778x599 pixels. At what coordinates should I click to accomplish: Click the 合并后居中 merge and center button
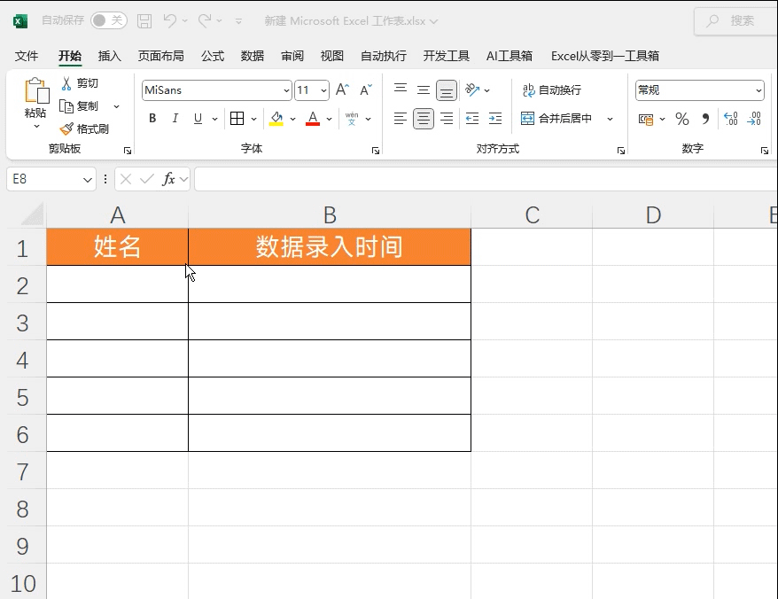556,119
